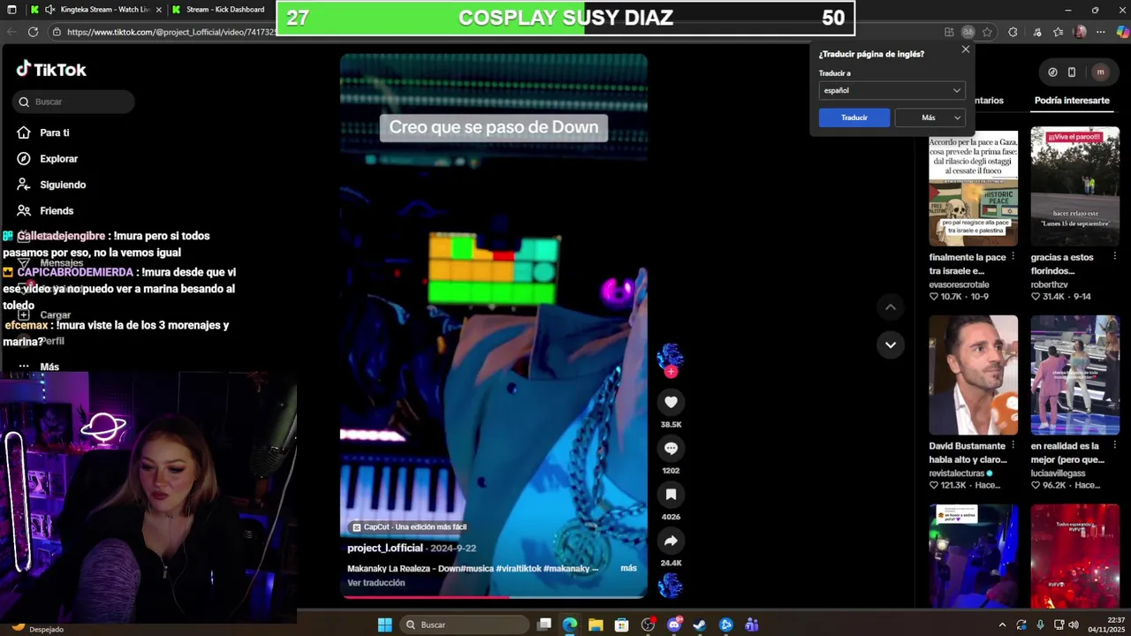Follow creator with the red plus badge
This screenshot has width=1131, height=636.
671,372
